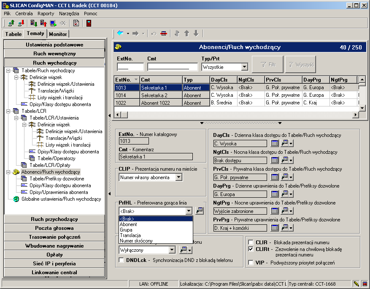Click the red PBX icon in status bar
Image resolution: width=370 pixels, height=289 pixels.
[x=365, y=284]
